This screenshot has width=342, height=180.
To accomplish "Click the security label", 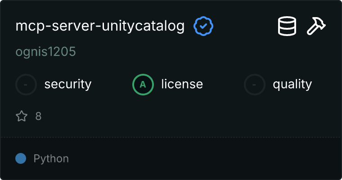I will 67,84.
